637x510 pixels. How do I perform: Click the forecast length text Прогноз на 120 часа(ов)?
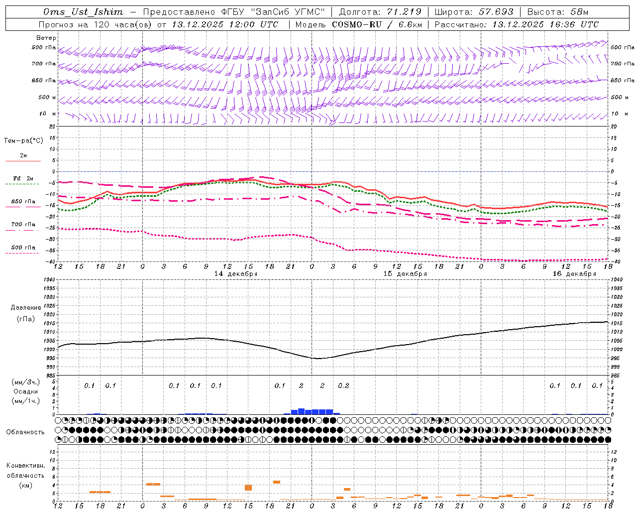tap(96, 24)
